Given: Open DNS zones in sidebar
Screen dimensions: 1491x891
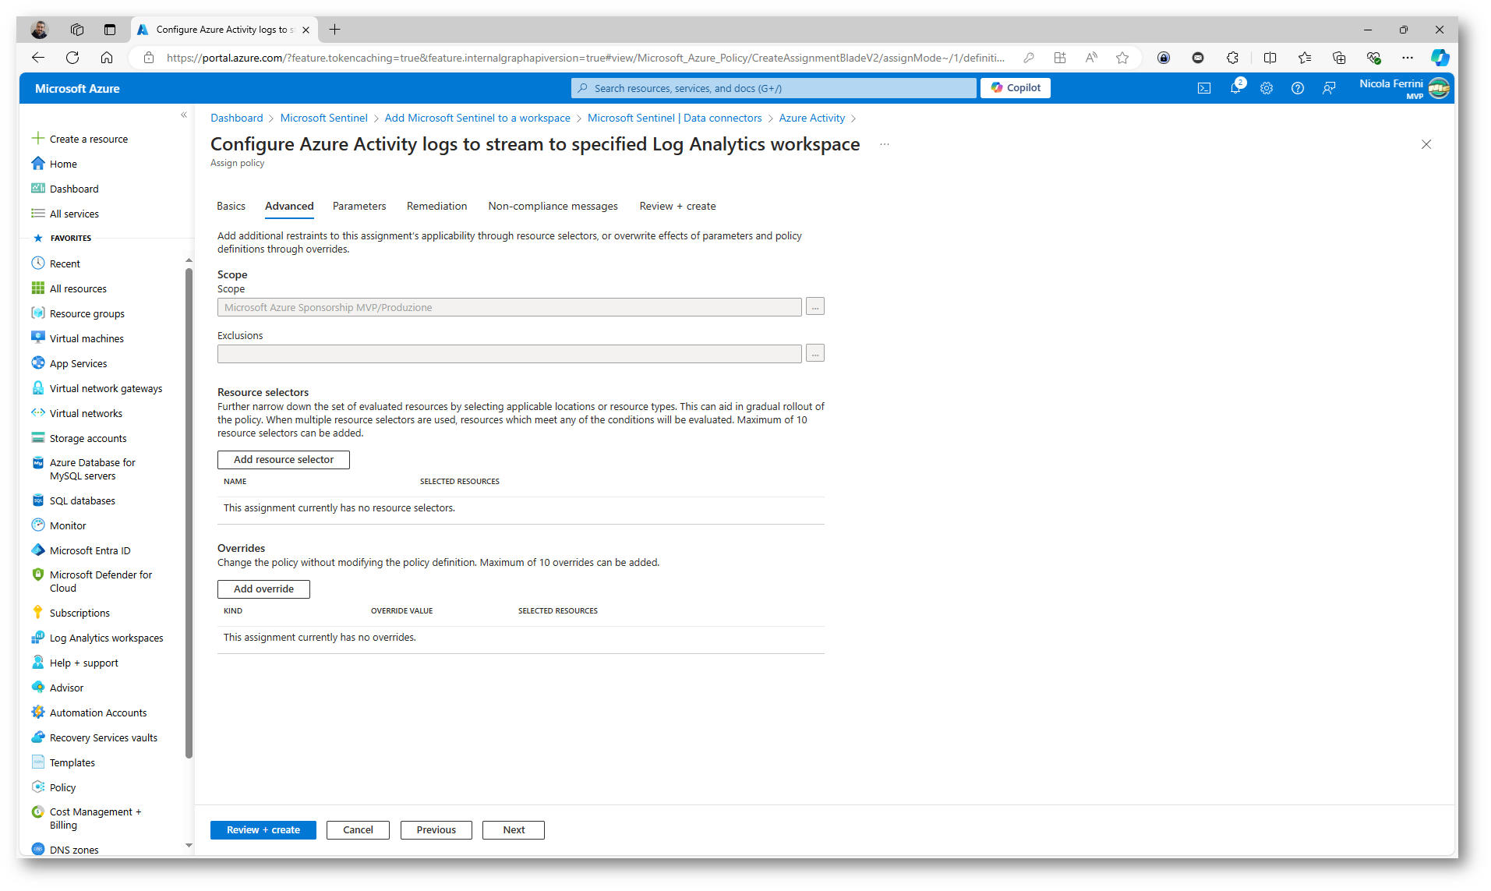Looking at the screenshot, I should click(74, 849).
